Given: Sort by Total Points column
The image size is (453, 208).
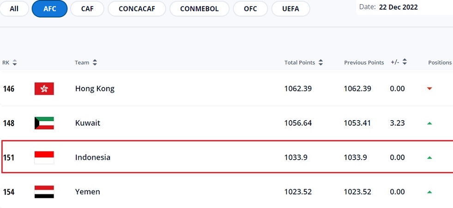Looking at the screenshot, I should [x=303, y=63].
